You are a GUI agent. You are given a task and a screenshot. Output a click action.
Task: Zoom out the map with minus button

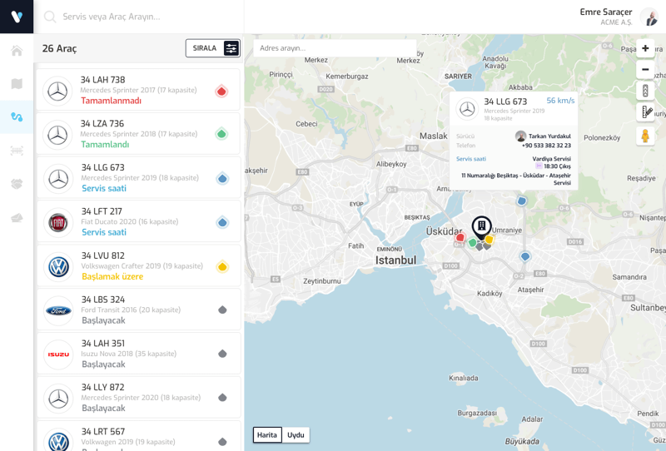(x=645, y=69)
